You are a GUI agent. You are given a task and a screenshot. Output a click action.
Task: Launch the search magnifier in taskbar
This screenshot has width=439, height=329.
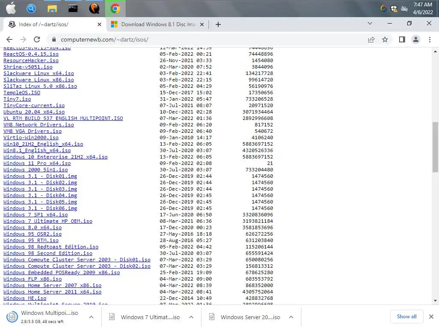31,9
